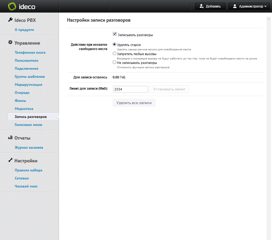The image size is (272, 240).
Task: Click the scrollbar up arrow
Action: (269, 19)
